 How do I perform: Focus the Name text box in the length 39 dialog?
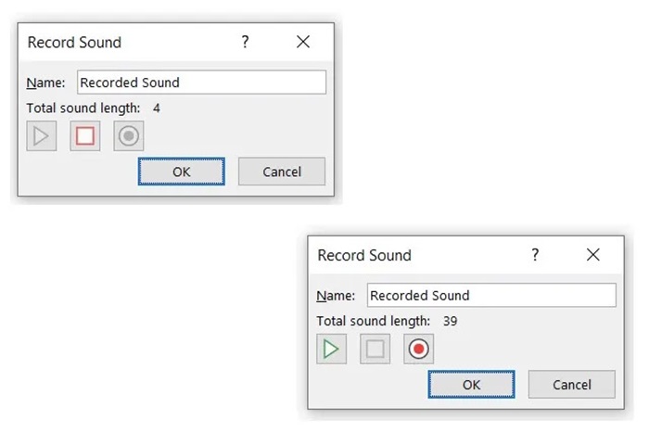pos(491,296)
